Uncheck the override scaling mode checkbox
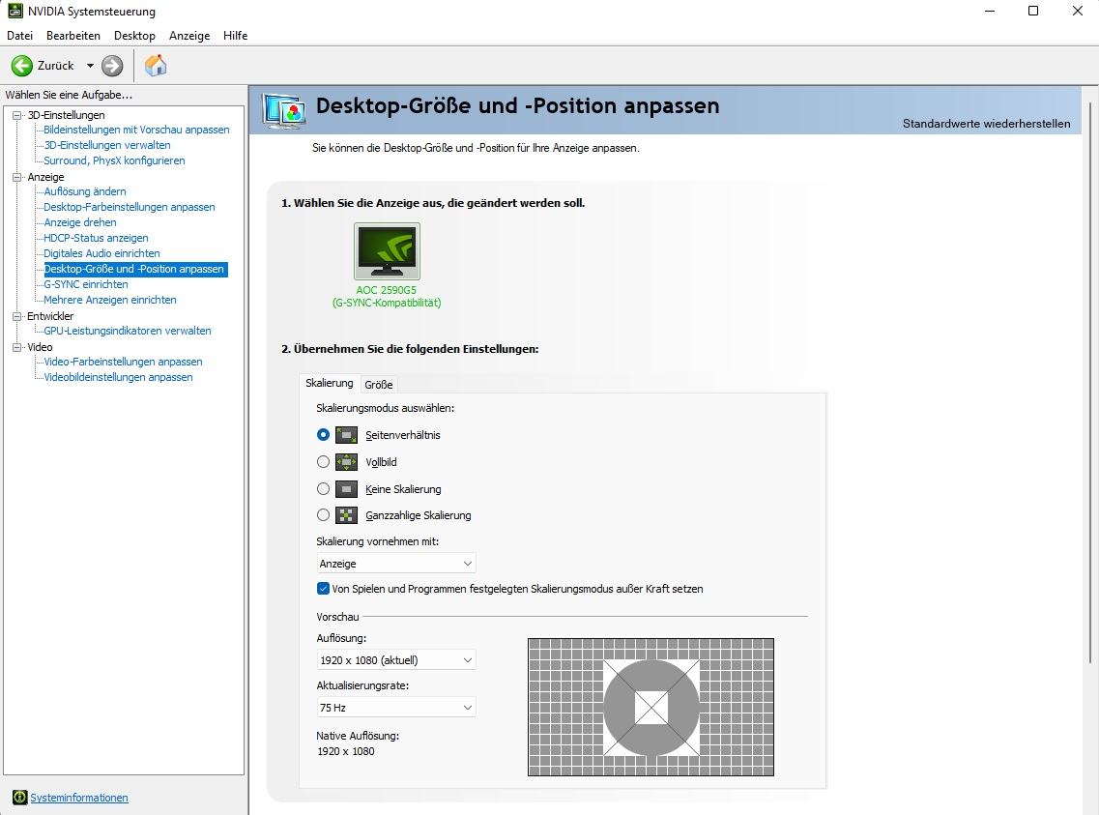The width and height of the screenshot is (1099, 815). pyautogui.click(x=323, y=589)
